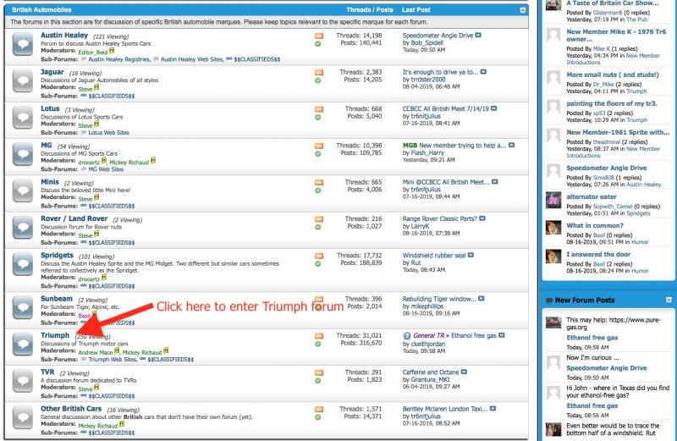Open Lotus Web Sites sub-forum
Image resolution: width=677 pixels, height=441 pixels.
[109, 133]
